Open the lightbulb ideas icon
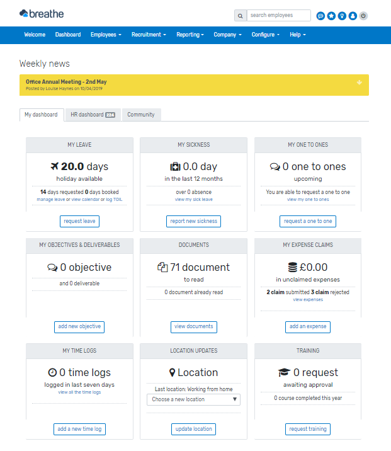The height and width of the screenshot is (451, 391). pyautogui.click(x=342, y=16)
